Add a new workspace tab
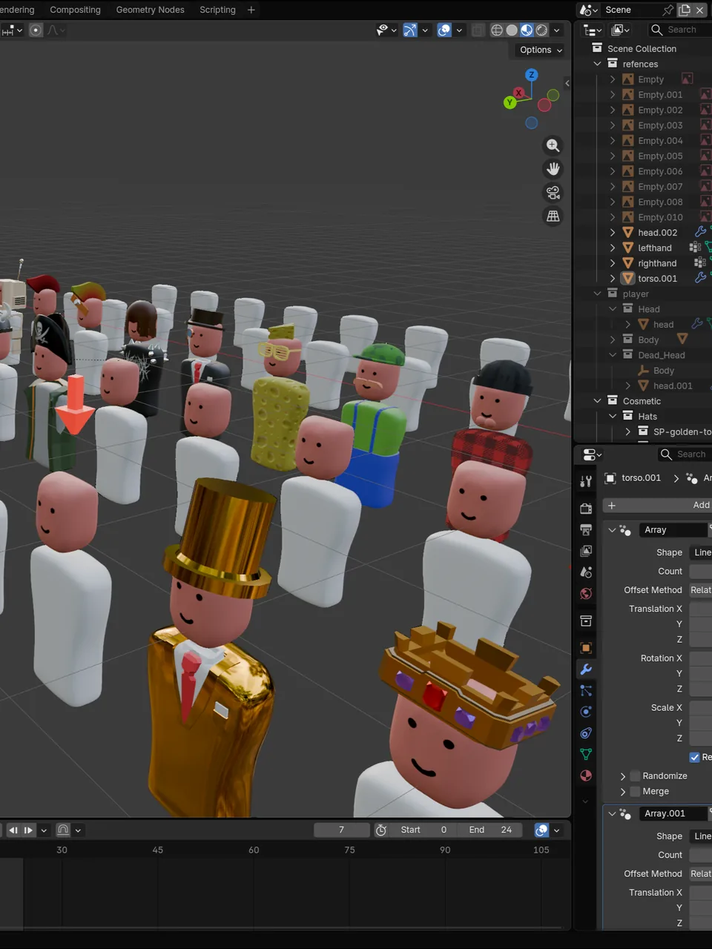Image resolution: width=712 pixels, height=949 pixels. coord(251,10)
